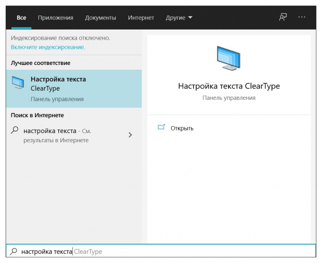Screen dimensions: 322x263
Task: Click Панель управления text under preview title
Action: click(x=229, y=98)
